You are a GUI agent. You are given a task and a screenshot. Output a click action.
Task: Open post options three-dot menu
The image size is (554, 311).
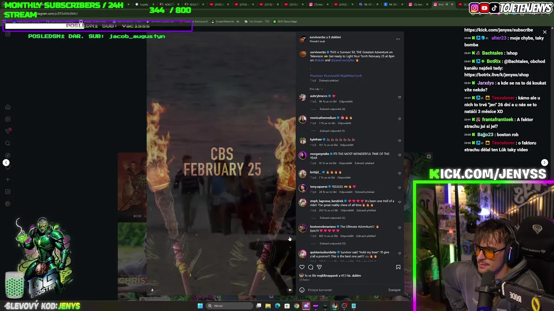point(398,39)
